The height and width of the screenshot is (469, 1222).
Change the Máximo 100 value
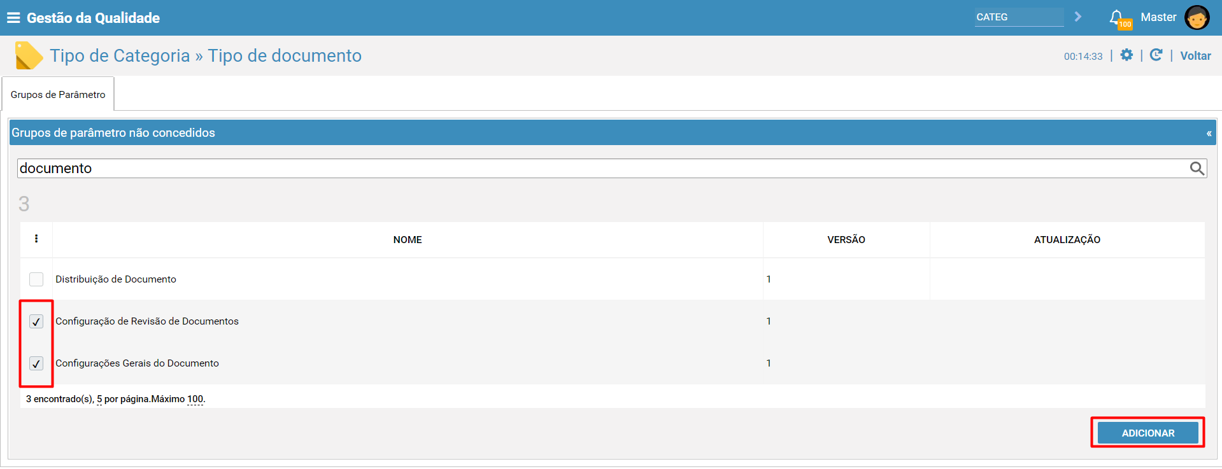[195, 399]
